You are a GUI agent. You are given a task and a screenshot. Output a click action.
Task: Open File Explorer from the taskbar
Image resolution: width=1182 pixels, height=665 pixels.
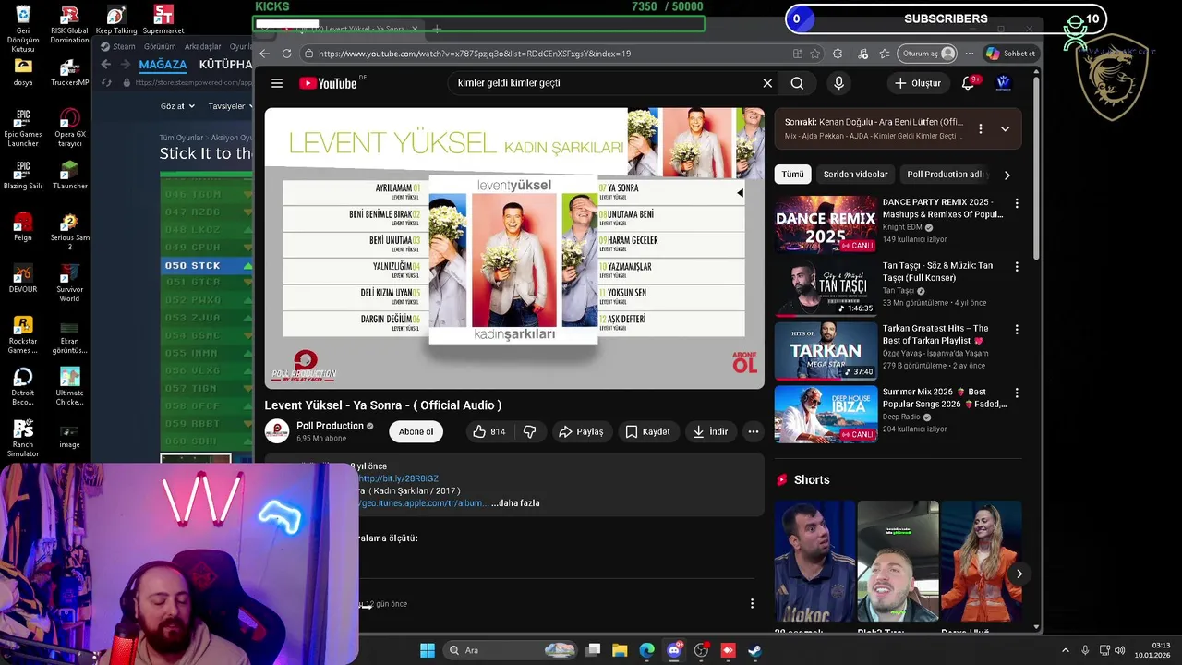tap(620, 650)
